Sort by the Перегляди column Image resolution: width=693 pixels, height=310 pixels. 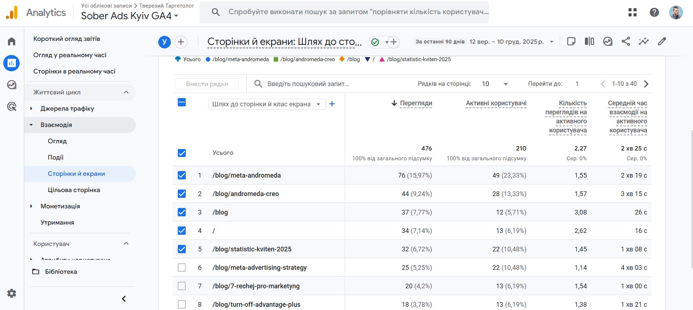[416, 103]
